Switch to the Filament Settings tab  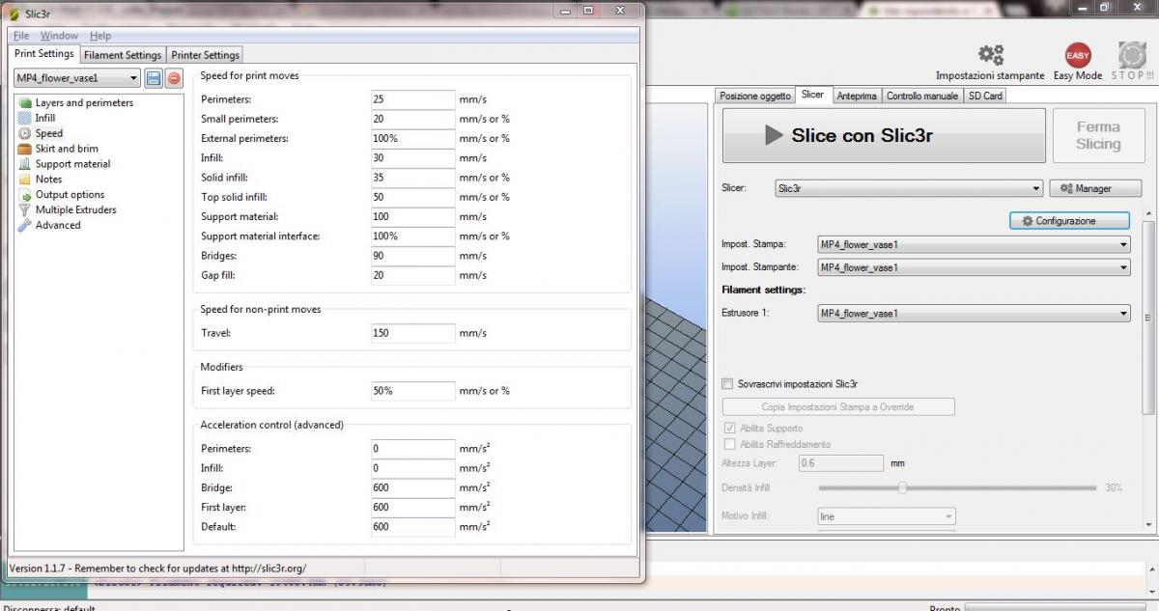[x=123, y=55]
